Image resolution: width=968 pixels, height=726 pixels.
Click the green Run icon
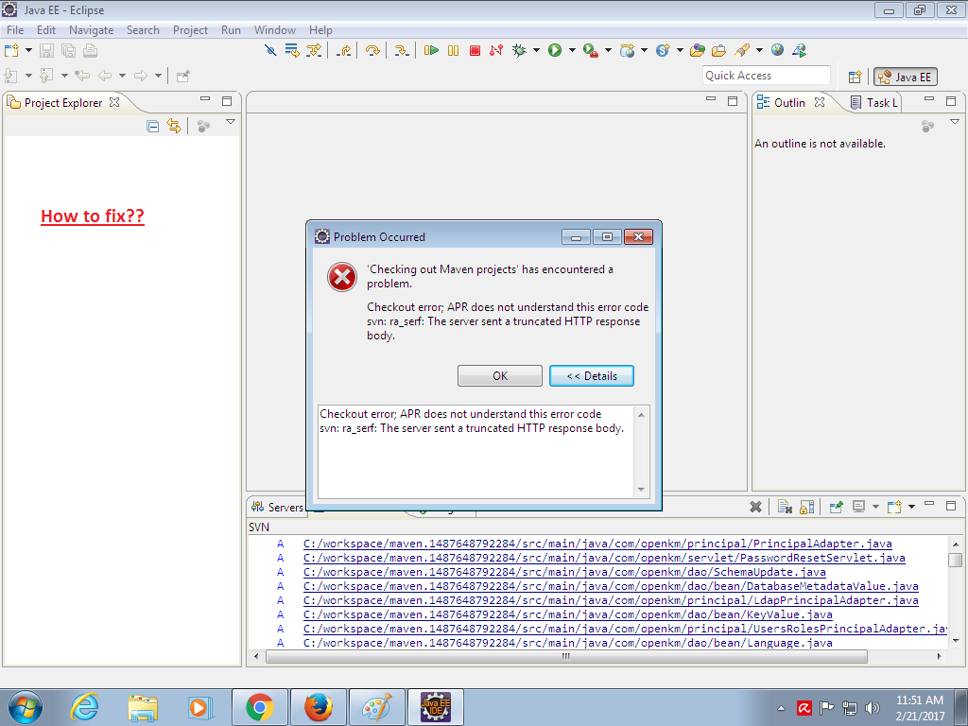[x=555, y=49]
